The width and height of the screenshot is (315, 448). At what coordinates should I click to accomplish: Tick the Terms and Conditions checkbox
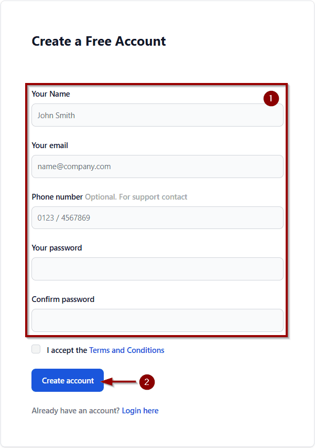[x=36, y=349]
